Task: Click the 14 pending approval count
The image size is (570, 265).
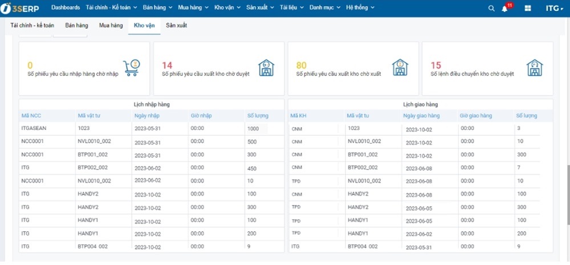Action: point(167,65)
